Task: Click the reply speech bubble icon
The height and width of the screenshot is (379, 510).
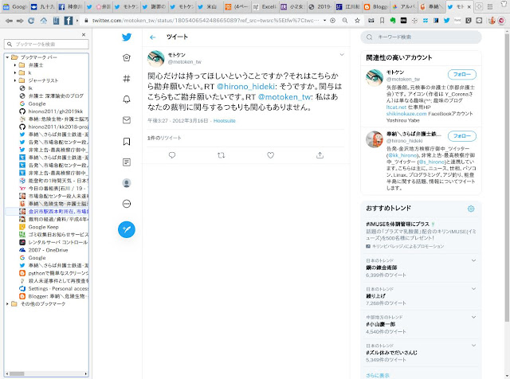Action: [172, 155]
